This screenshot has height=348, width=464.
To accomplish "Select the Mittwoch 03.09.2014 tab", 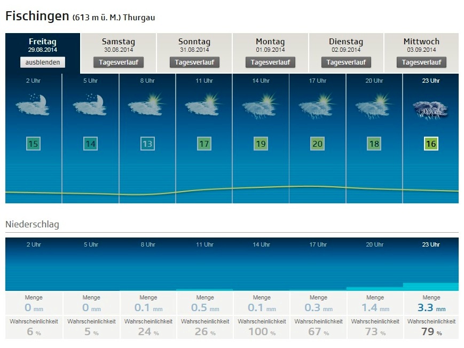I will pos(421,53).
